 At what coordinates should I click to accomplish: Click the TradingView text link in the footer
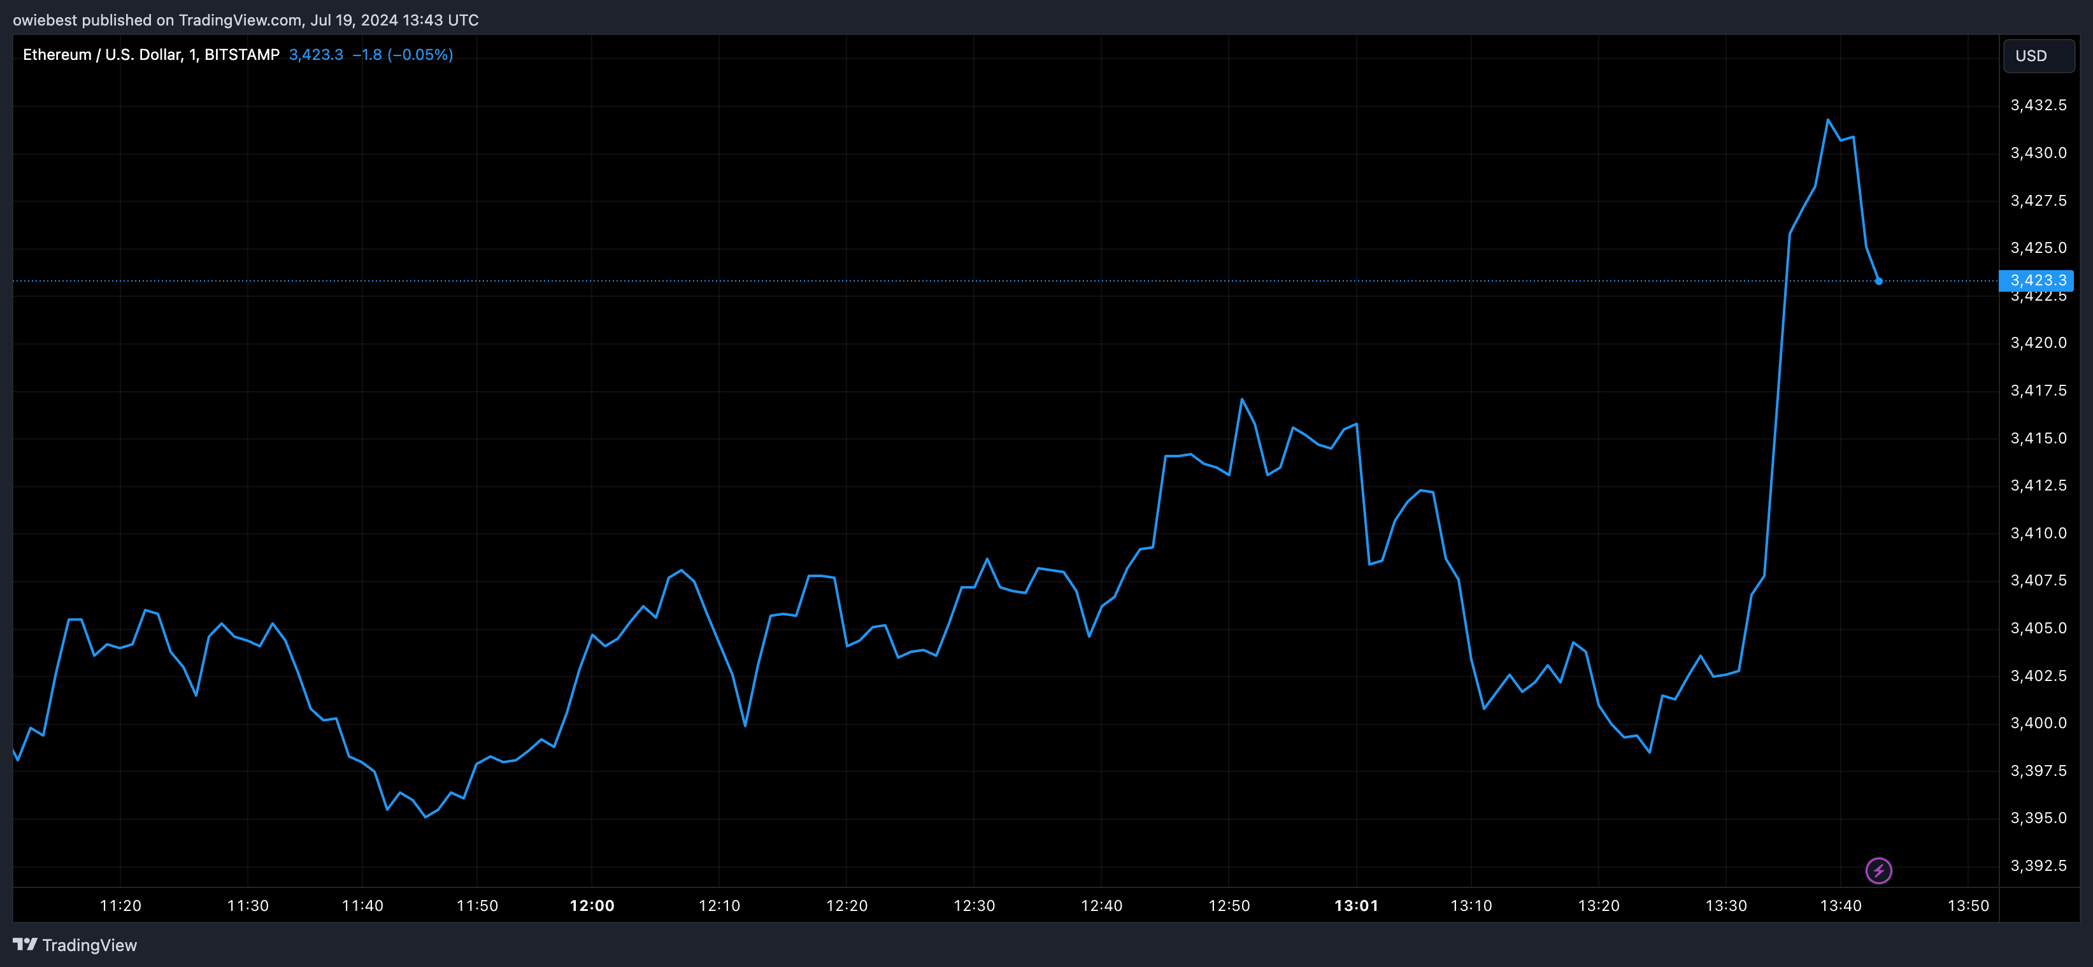(x=89, y=945)
